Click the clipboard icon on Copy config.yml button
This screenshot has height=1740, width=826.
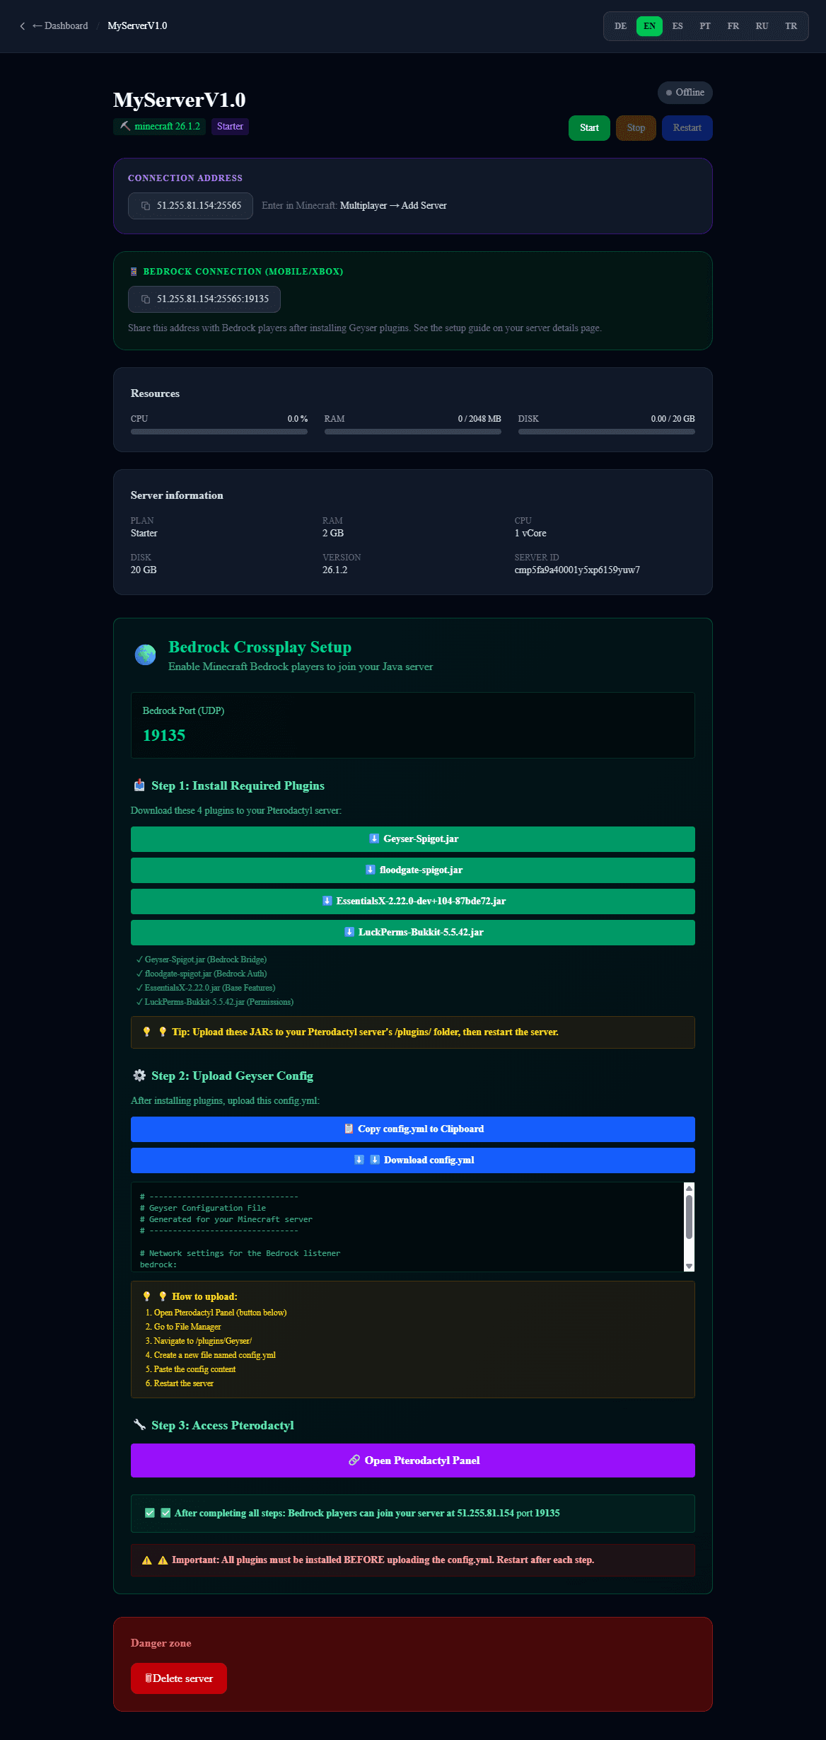click(x=349, y=1129)
